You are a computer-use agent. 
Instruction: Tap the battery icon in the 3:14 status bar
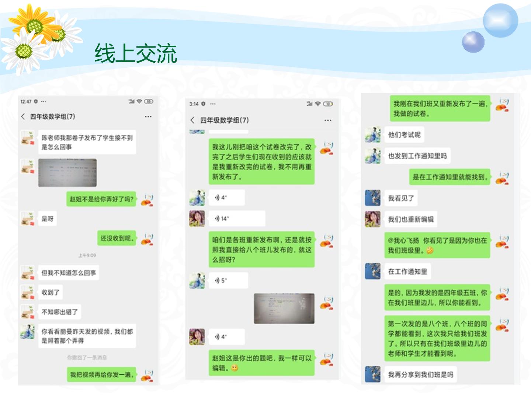coord(328,104)
